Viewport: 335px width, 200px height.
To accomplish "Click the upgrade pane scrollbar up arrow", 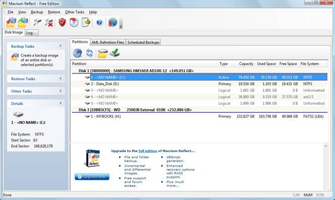I will click(x=326, y=146).
